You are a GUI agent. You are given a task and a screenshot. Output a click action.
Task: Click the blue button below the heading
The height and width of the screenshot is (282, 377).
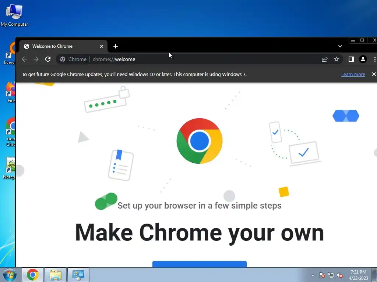(199, 264)
